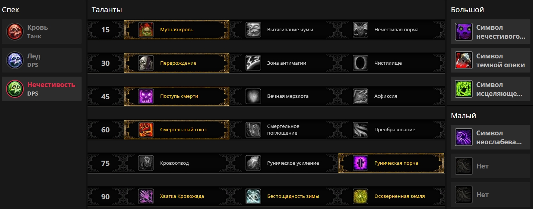
Task: Click the Поступь смерти purple icon
Action: click(x=146, y=96)
